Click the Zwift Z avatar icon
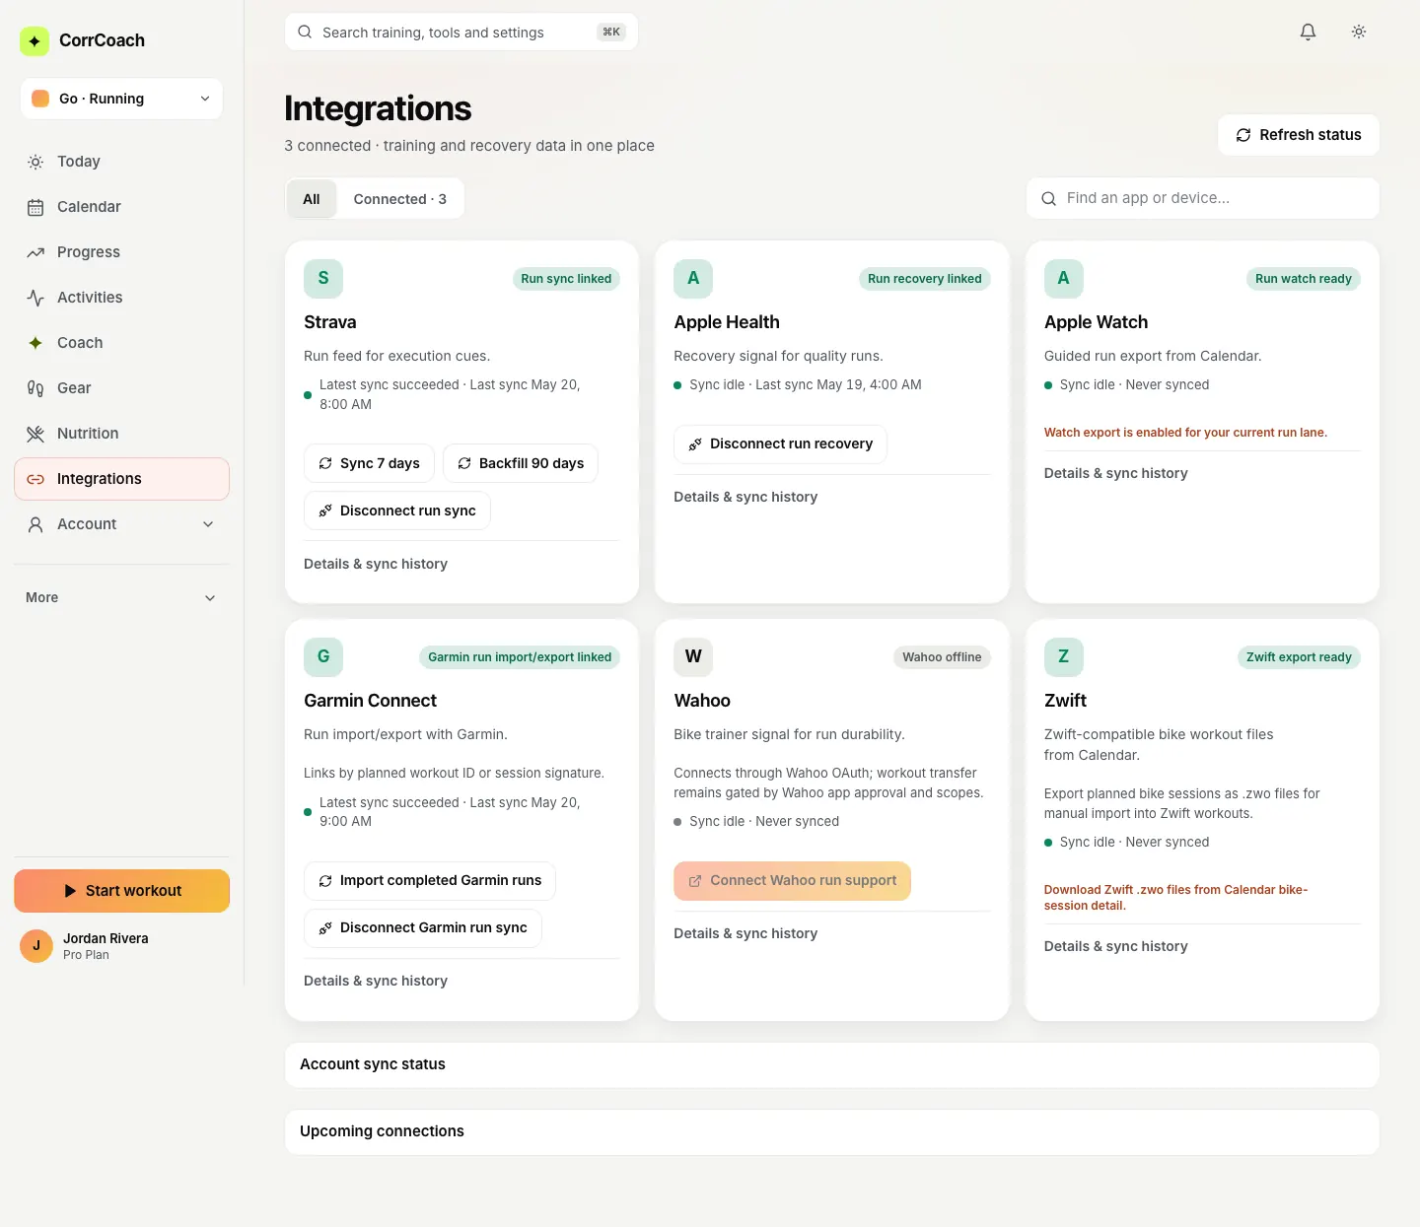The height and width of the screenshot is (1227, 1420). click(1064, 657)
